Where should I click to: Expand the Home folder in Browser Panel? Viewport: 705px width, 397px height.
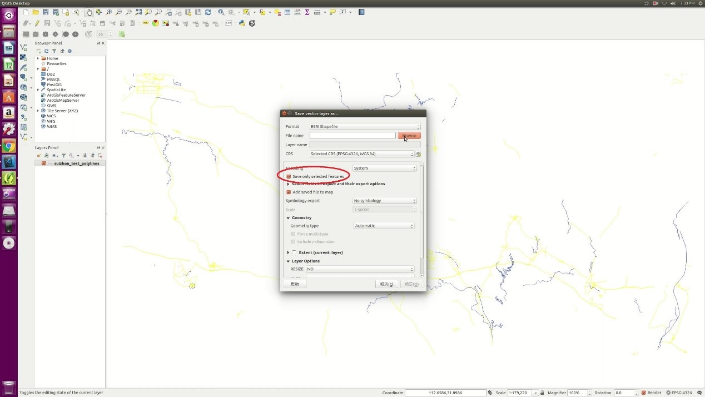coord(38,58)
